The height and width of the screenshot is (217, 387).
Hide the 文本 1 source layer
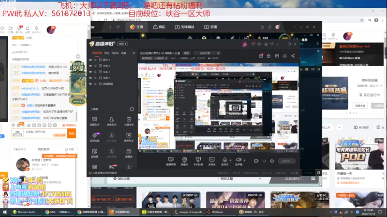tap(90, 72)
